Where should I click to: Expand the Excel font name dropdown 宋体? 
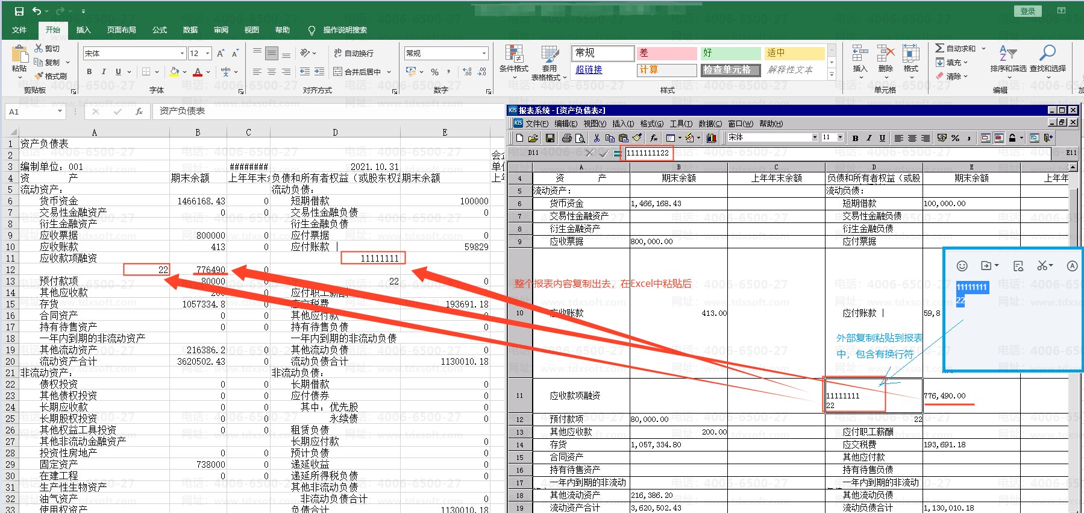(182, 54)
